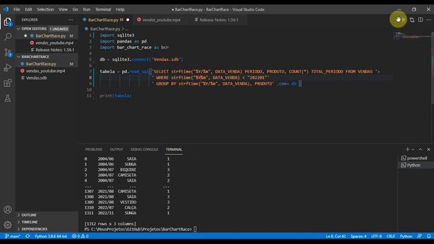The height and width of the screenshot is (244, 434).
Task: Change the UTF-8 file encoding
Action: tap(376, 237)
